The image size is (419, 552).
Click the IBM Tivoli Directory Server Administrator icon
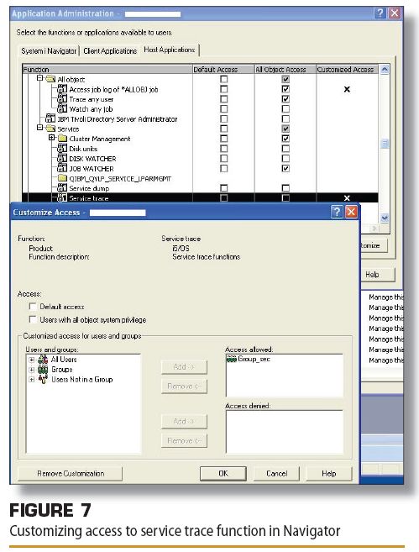[x=50, y=118]
